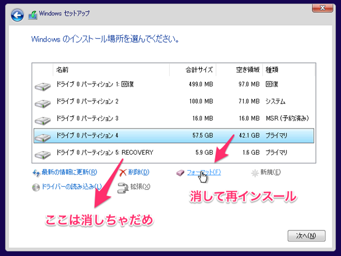Click the refresh arrows icon
The image size is (341, 256).
36,173
